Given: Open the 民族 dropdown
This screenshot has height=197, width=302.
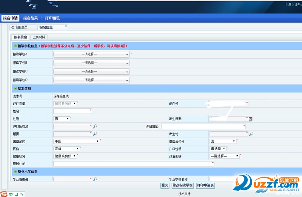Looking at the screenshot, I should pos(67,149).
